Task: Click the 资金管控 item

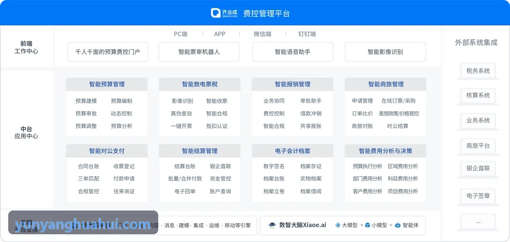Action: tap(221, 179)
